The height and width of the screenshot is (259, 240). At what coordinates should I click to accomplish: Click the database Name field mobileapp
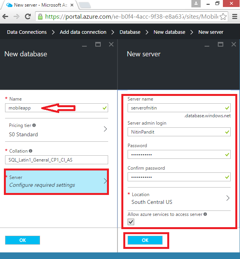pyautogui.click(x=57, y=108)
